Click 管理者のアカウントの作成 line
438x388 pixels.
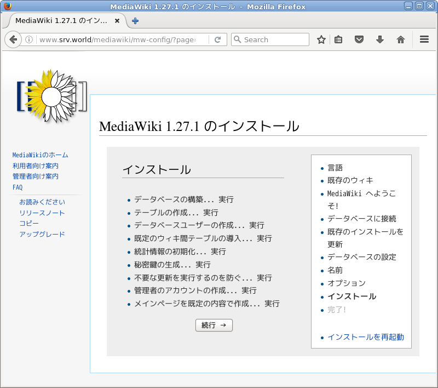195,290
